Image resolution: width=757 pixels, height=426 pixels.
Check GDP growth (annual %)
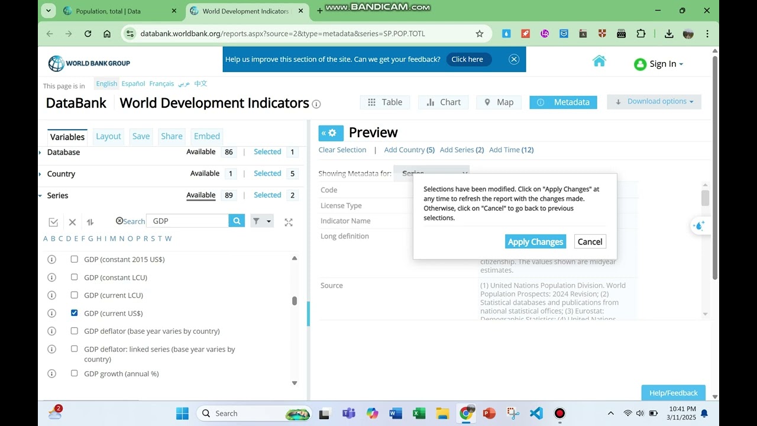pyautogui.click(x=74, y=373)
